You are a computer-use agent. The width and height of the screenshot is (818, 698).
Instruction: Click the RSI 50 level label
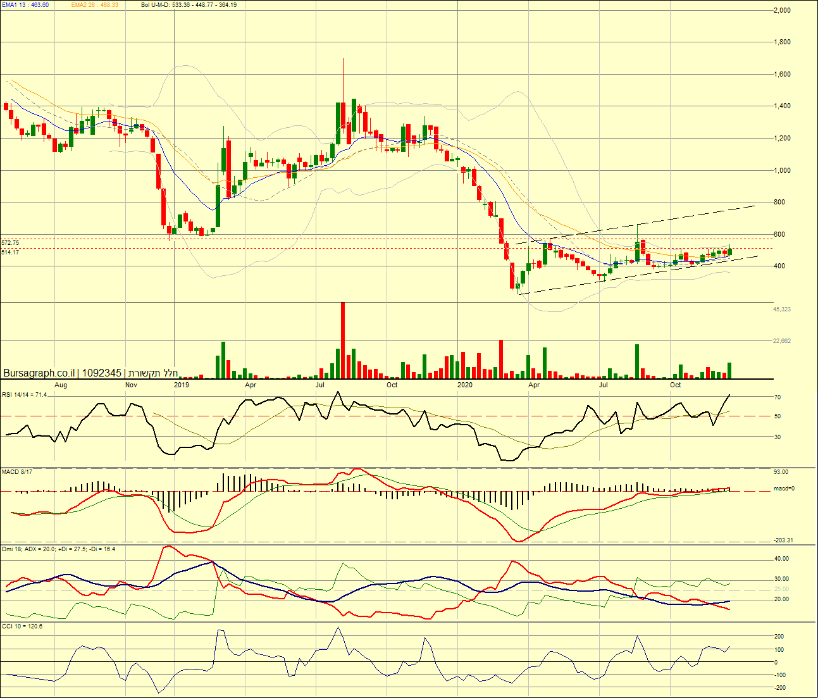coord(778,416)
